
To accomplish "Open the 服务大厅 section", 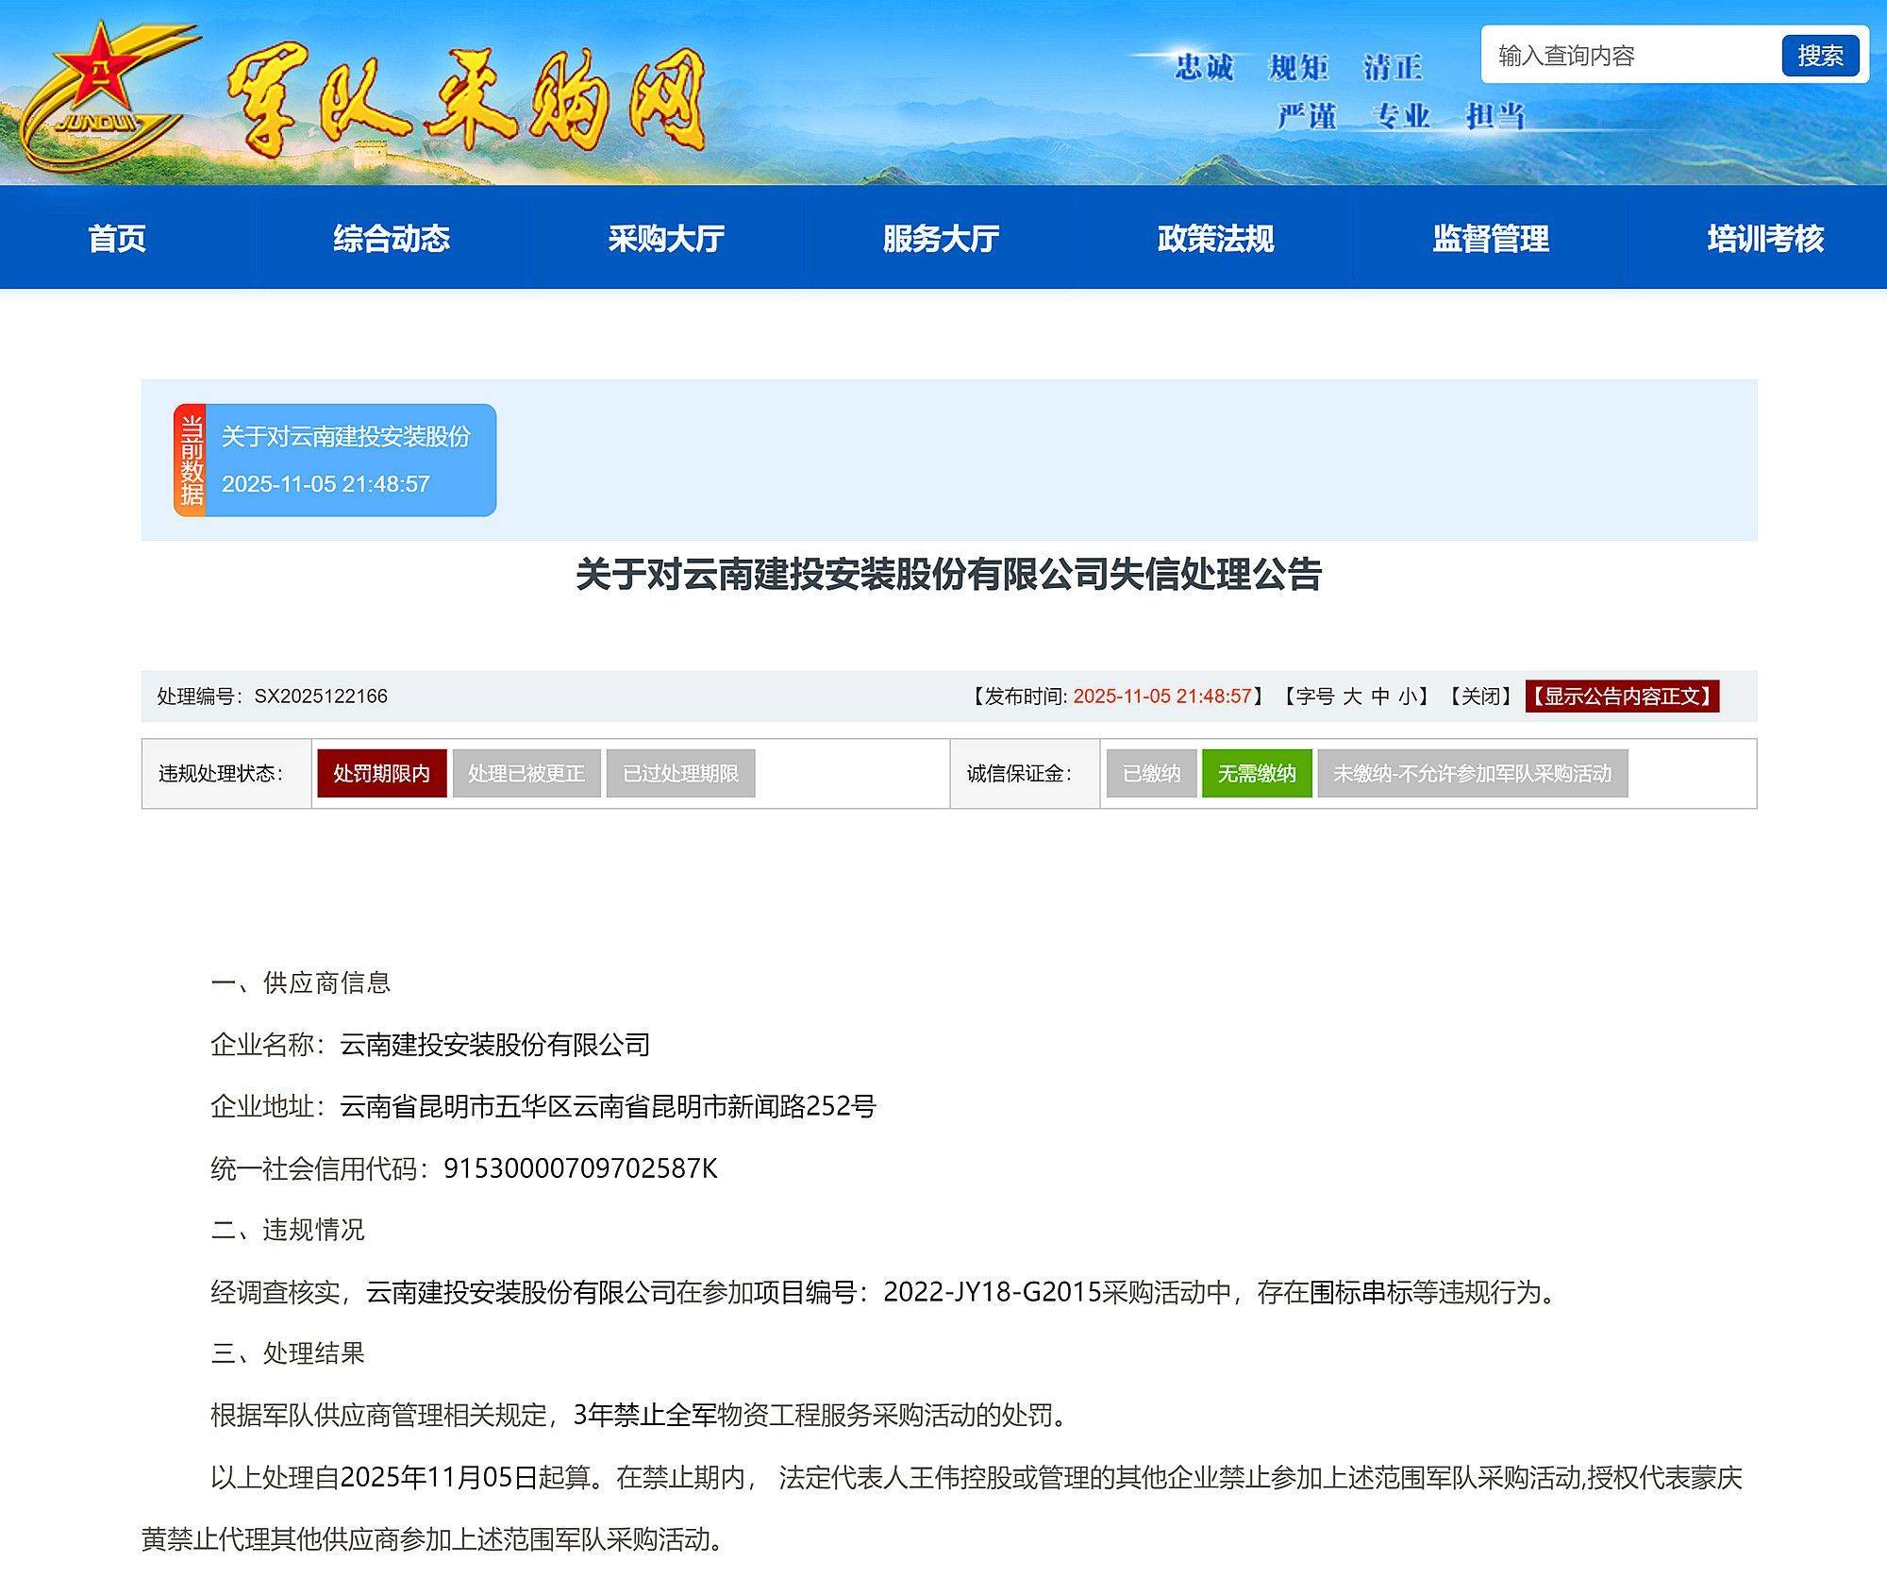I will (941, 241).
